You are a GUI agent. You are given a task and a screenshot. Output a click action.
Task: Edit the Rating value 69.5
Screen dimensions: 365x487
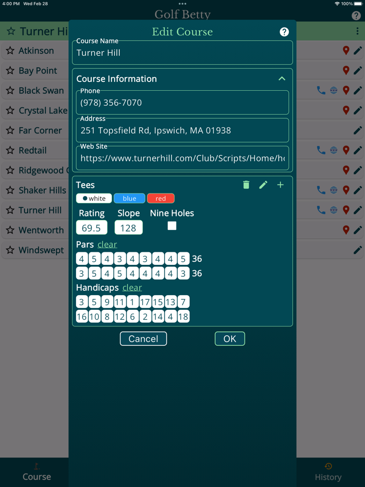[92, 228]
